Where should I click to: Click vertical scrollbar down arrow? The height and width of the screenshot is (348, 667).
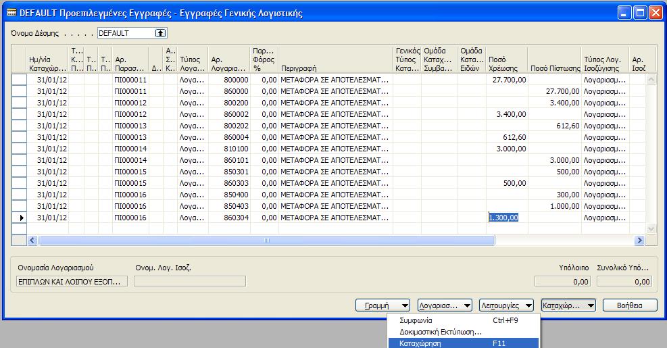[651, 229]
